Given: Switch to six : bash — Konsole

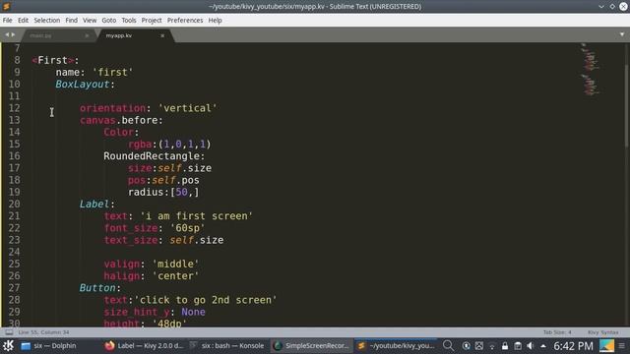Looking at the screenshot, I should [227, 345].
